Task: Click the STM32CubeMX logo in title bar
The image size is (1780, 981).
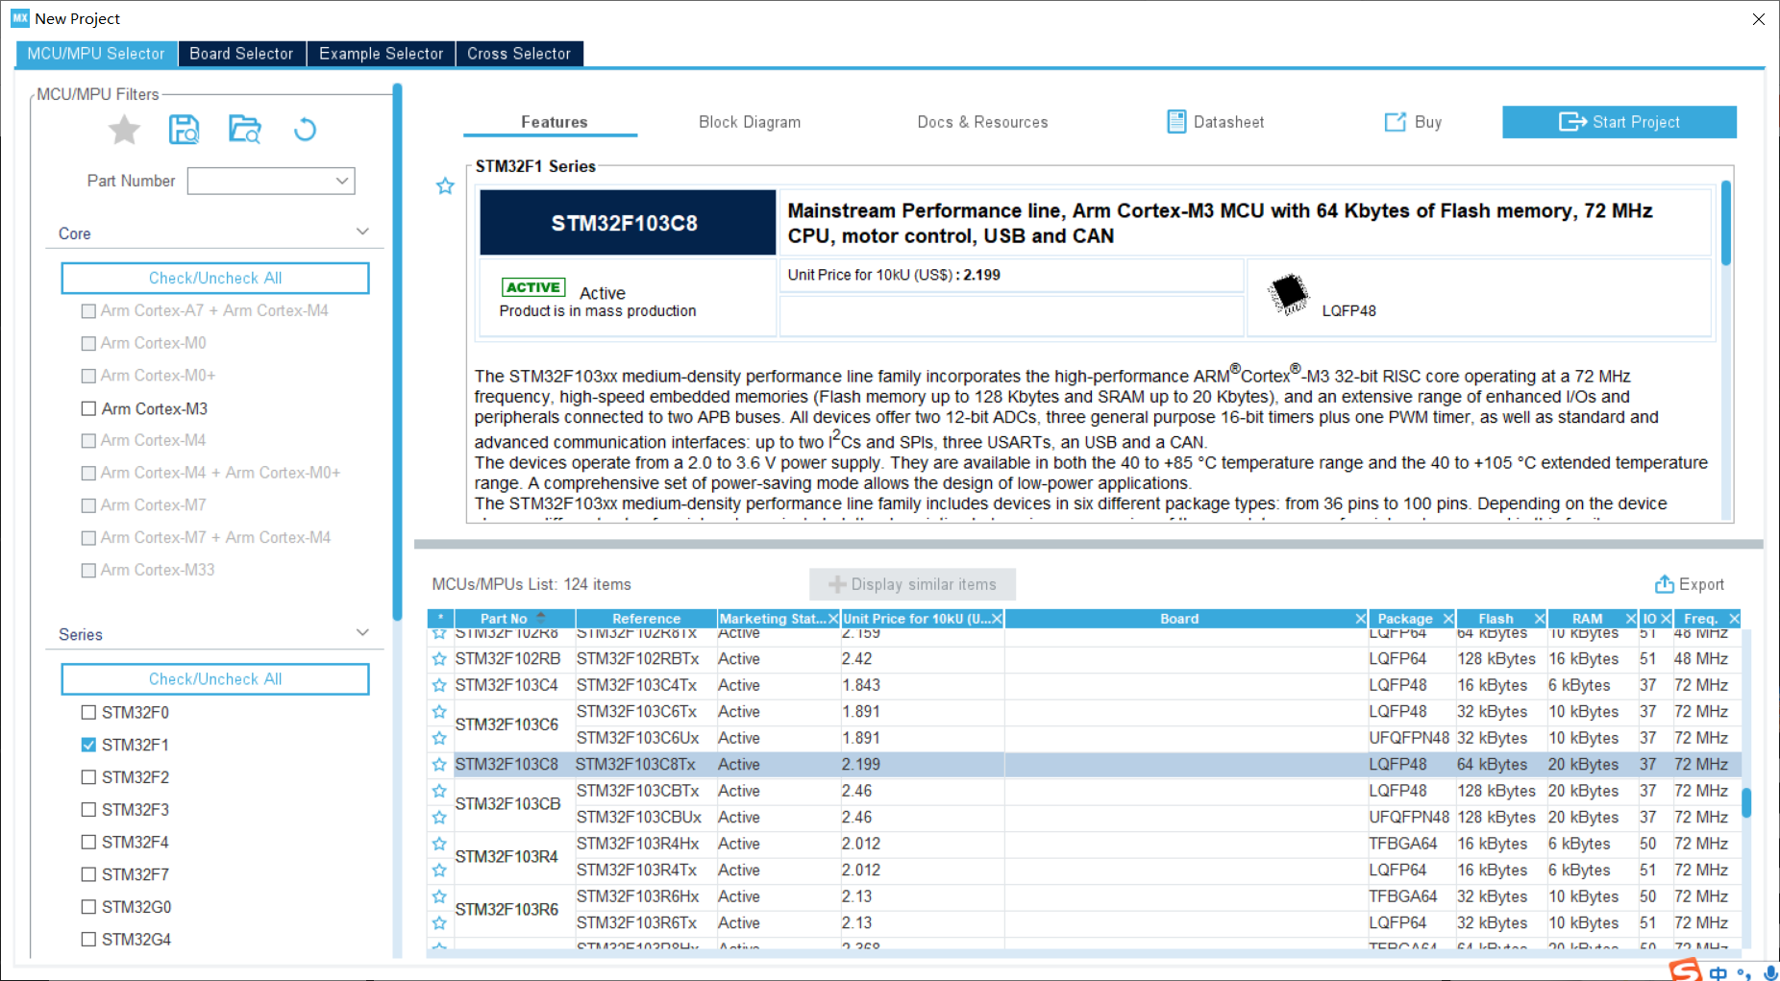Action: click(x=20, y=18)
